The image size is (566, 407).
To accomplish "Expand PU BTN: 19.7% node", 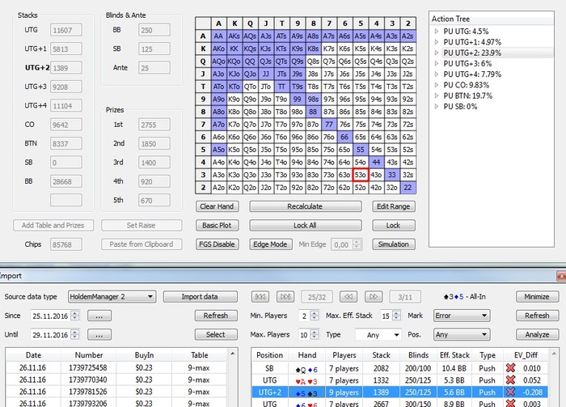I will [437, 95].
